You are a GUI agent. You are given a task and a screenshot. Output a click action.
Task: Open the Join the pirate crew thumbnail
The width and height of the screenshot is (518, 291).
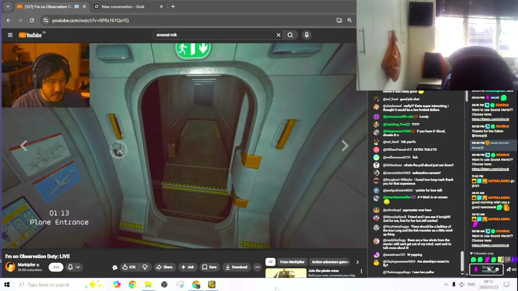coord(286,273)
